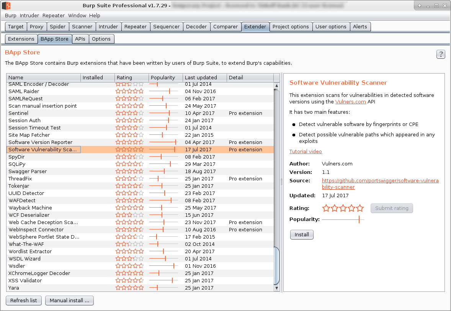Switch to the Proxy tab
Screen dimensions: 451x311
(36, 26)
